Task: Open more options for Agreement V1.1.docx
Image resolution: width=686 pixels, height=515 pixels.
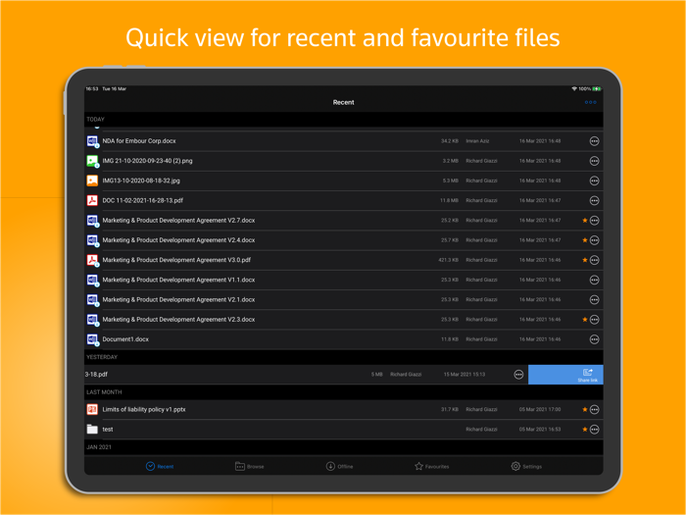Action: [x=594, y=280]
